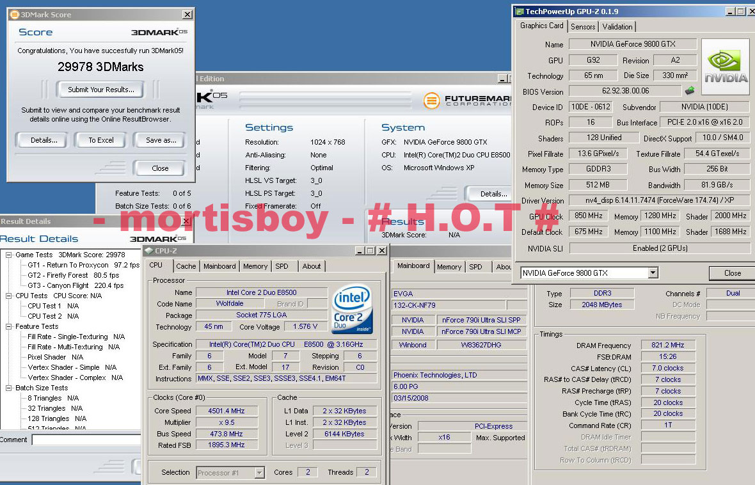Click the To Excel button
Image resolution: width=755 pixels, height=485 pixels.
[x=101, y=140]
